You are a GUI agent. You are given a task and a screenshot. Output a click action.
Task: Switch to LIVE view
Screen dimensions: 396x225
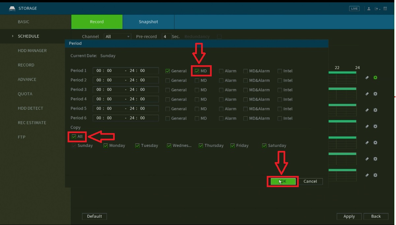(354, 9)
